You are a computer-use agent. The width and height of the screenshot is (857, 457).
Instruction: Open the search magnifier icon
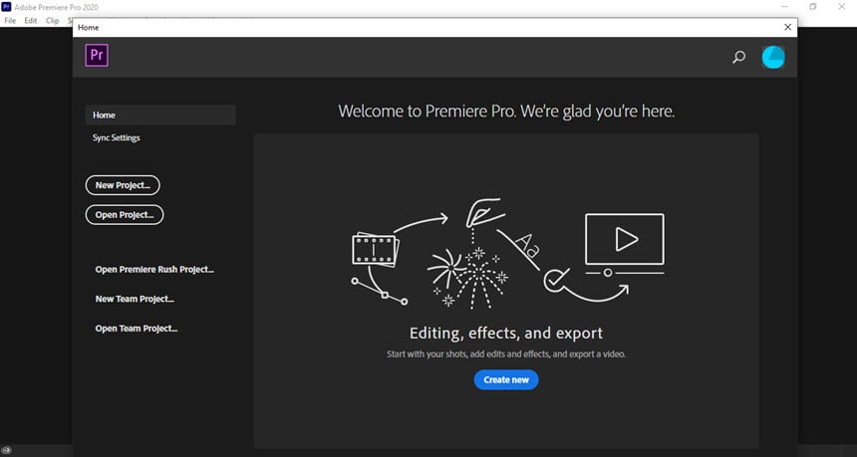click(739, 57)
